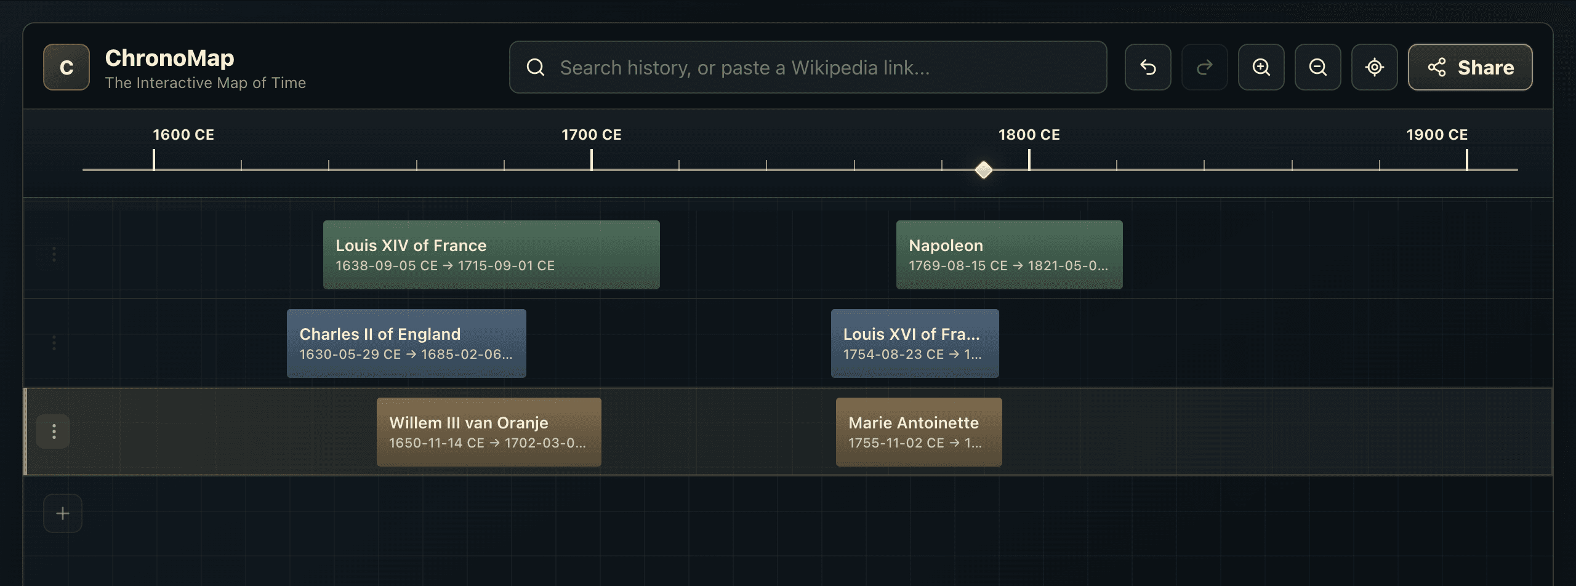
Task: Undo the last action
Action: coord(1148,67)
